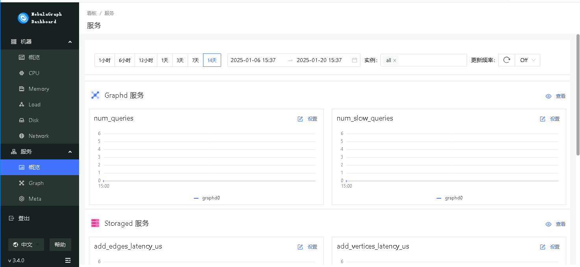Viewport: 580px width, 267px height.
Task: Click the refresh icon button
Action: [x=506, y=60]
